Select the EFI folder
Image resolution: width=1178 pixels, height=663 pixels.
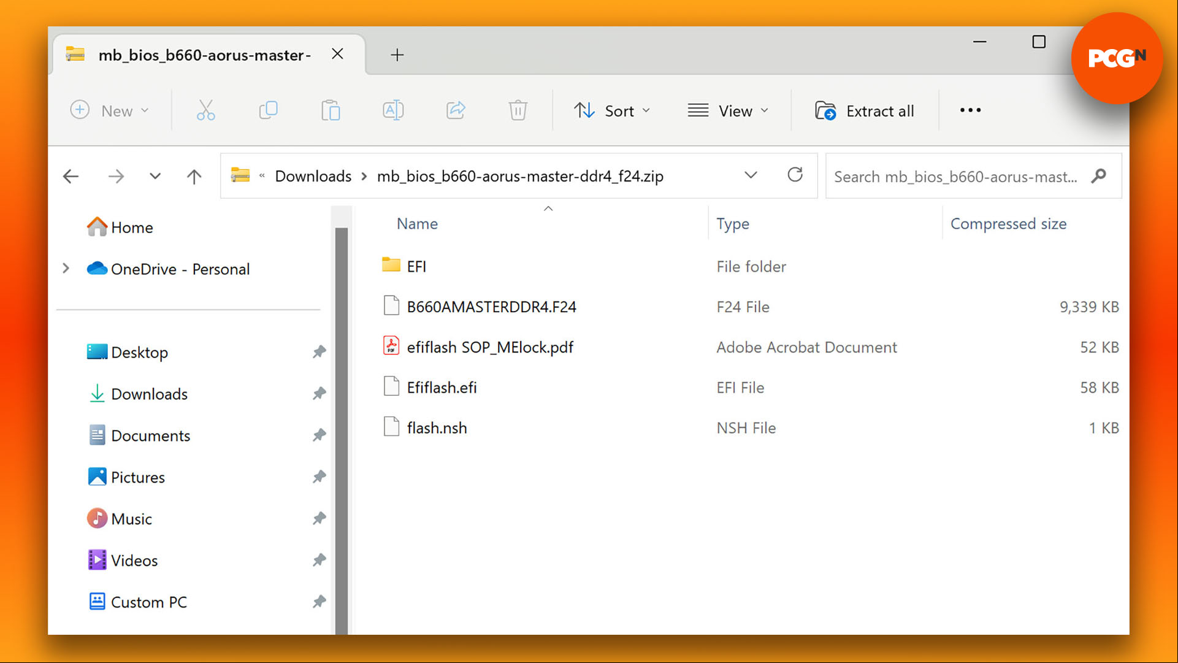(x=404, y=266)
